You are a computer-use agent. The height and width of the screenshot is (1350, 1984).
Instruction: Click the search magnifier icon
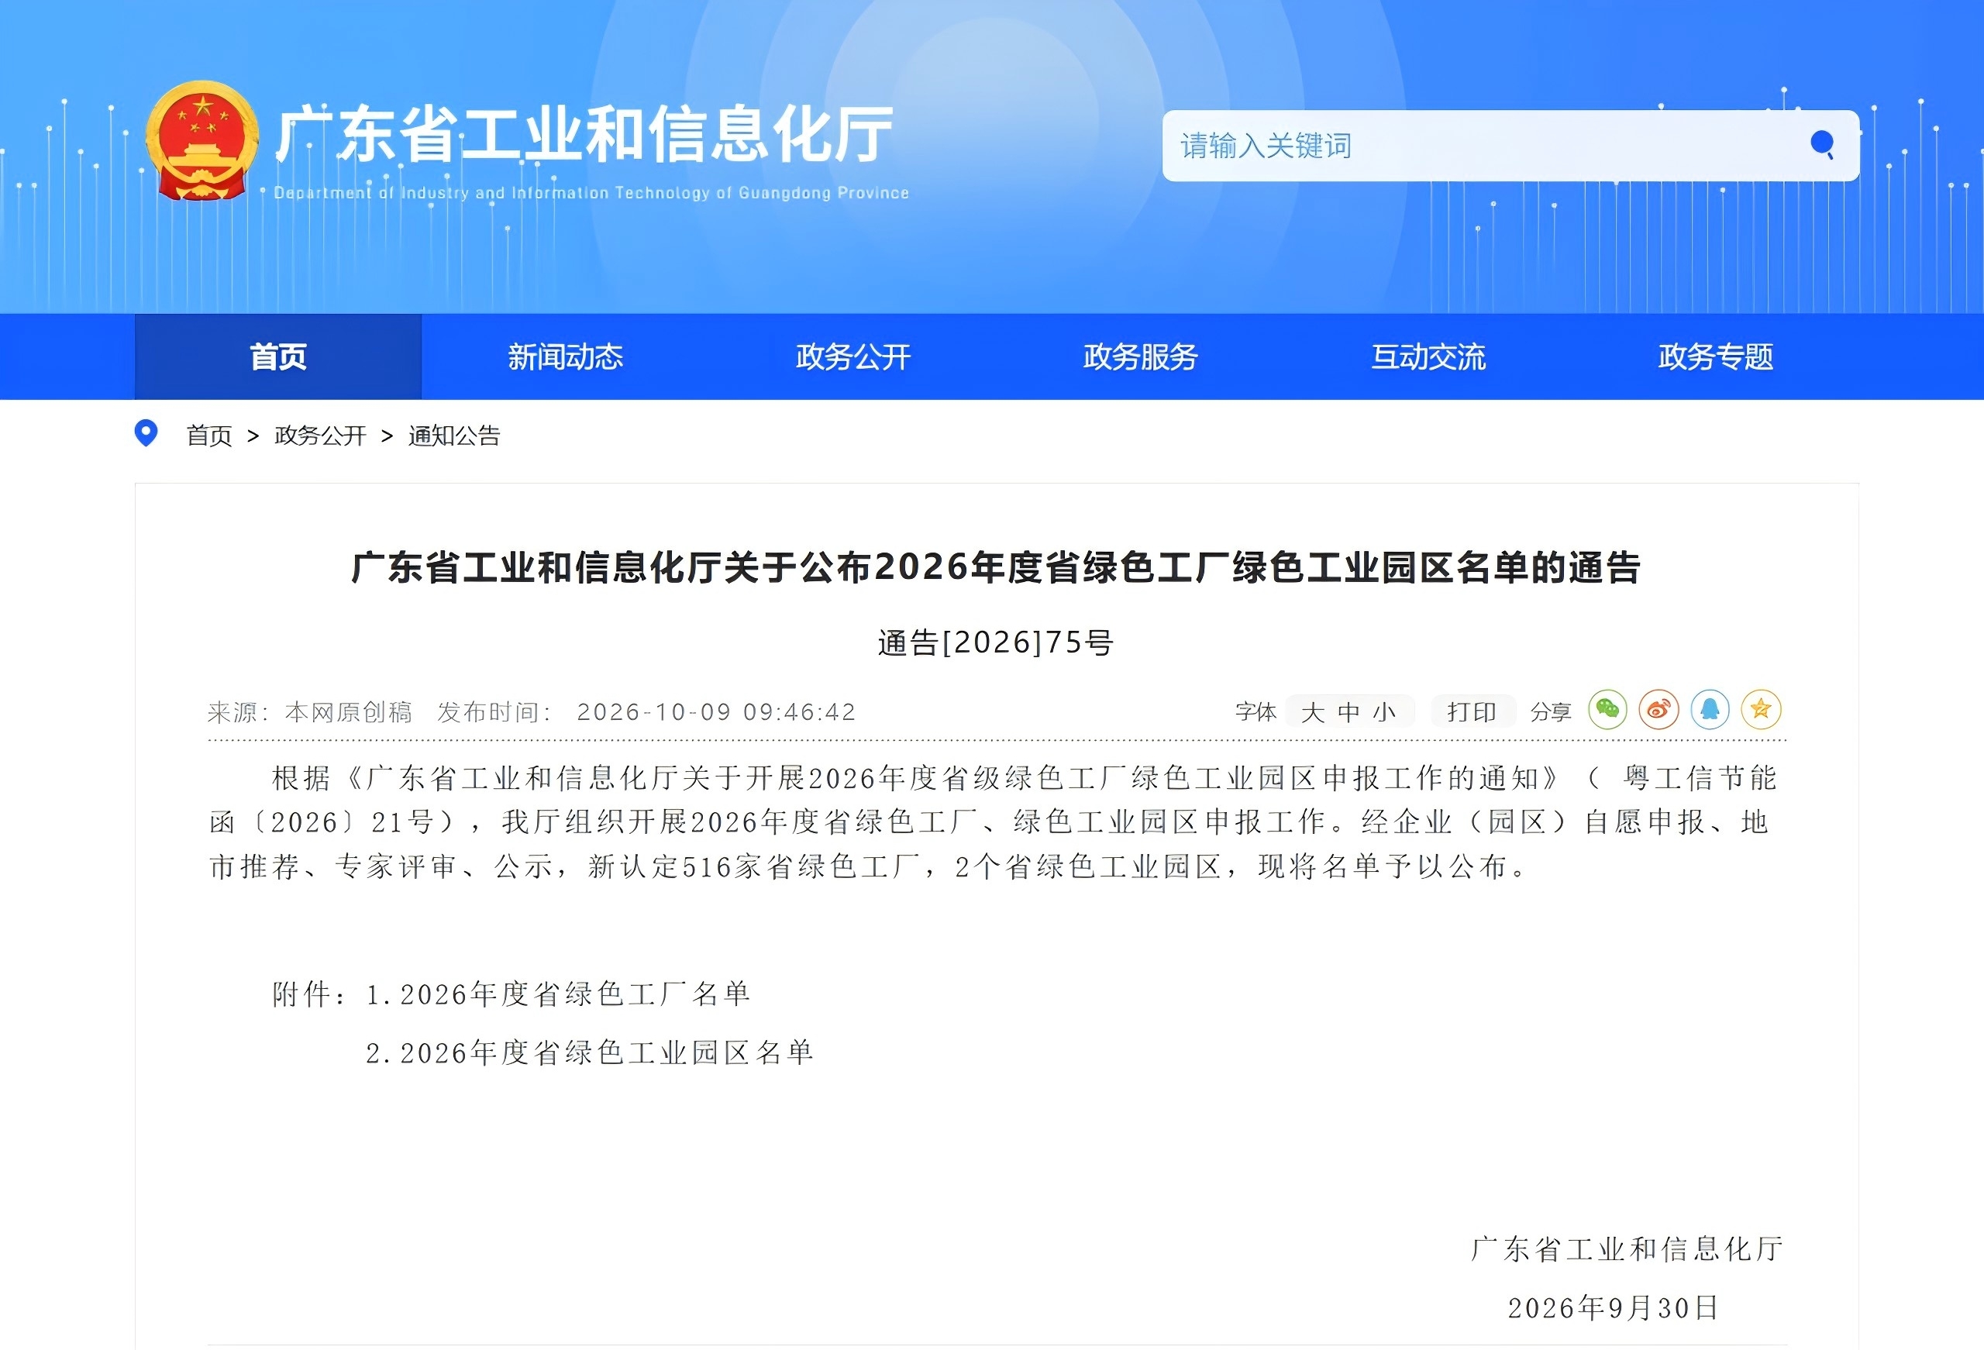click(x=1822, y=144)
